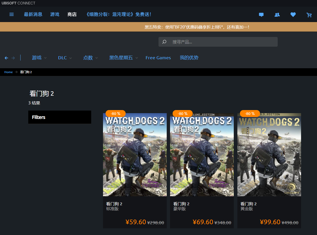The width and height of the screenshot is (317, 235).
Task: Open the friends list icon
Action: [x=277, y=15]
